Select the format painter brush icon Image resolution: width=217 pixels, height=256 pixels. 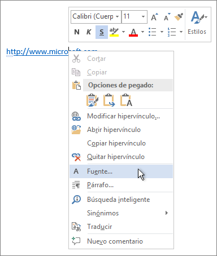[179, 17]
